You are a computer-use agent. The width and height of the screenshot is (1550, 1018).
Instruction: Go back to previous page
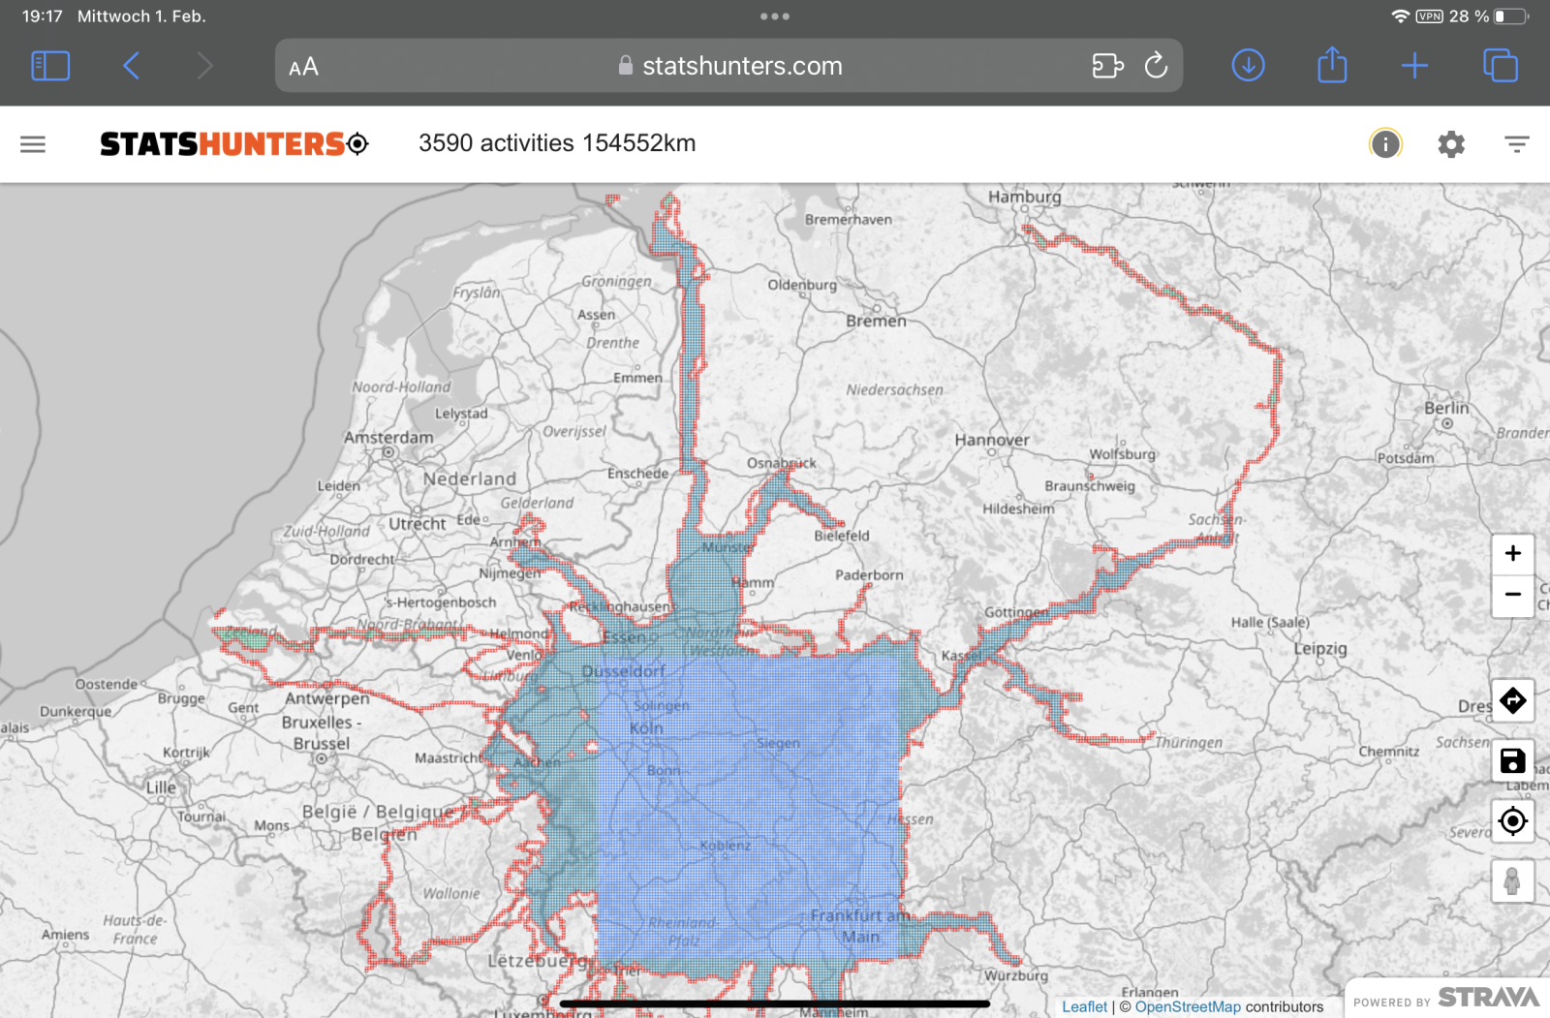pyautogui.click(x=132, y=66)
